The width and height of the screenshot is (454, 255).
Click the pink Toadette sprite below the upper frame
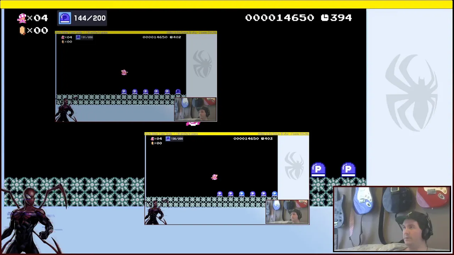click(193, 124)
